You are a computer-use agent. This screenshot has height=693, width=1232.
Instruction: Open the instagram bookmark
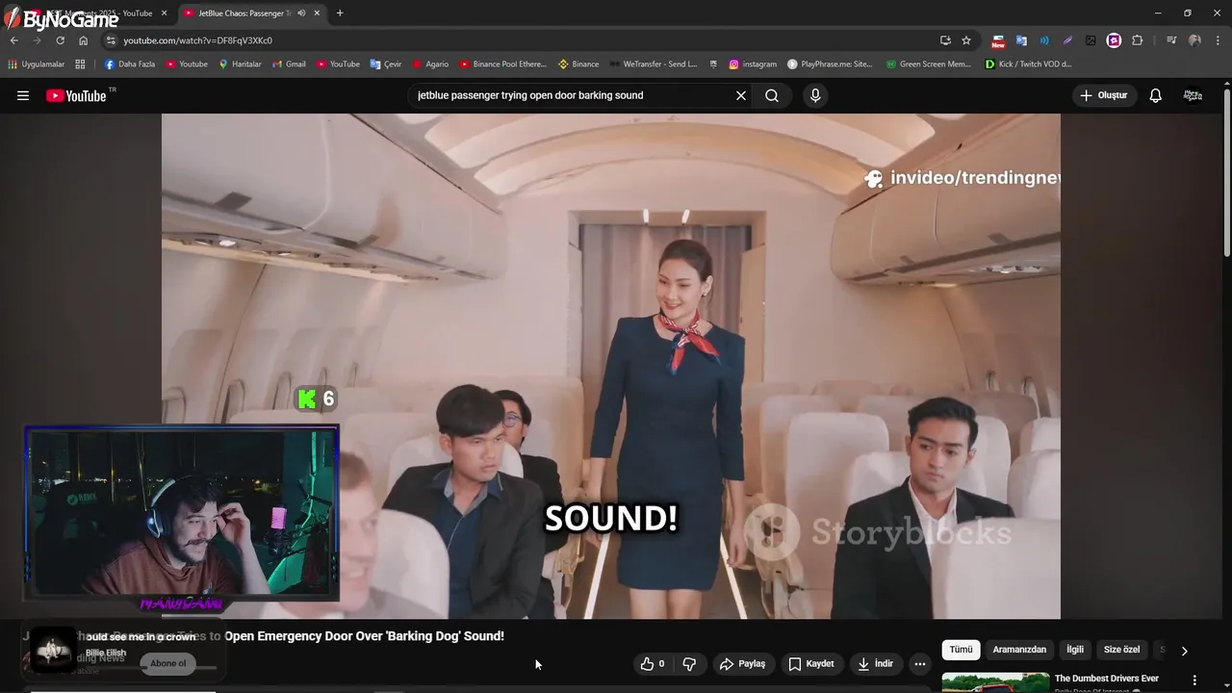coord(753,64)
